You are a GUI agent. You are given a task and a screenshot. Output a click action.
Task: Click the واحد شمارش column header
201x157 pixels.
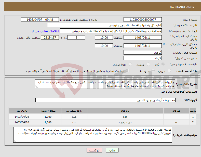(x=74, y=111)
